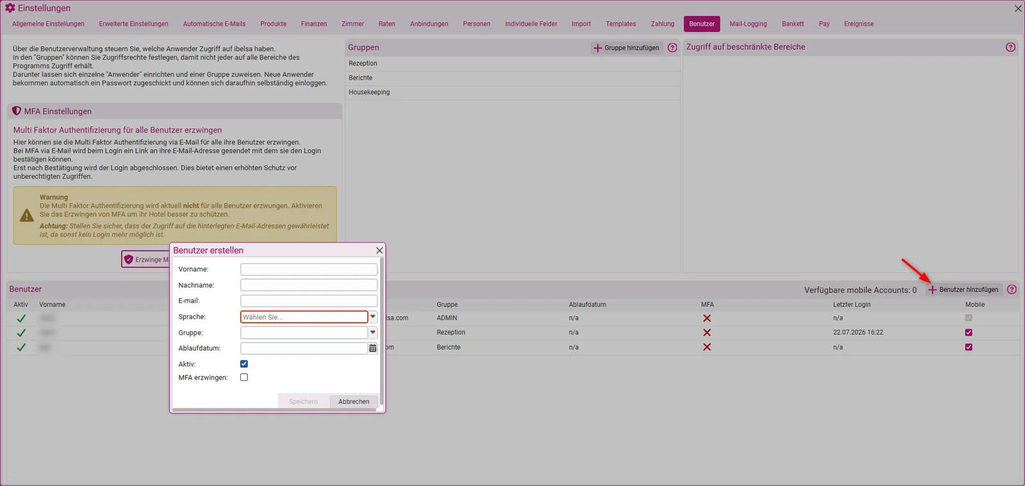Toggle Mobile checkbox for the Berichte user

coord(969,347)
